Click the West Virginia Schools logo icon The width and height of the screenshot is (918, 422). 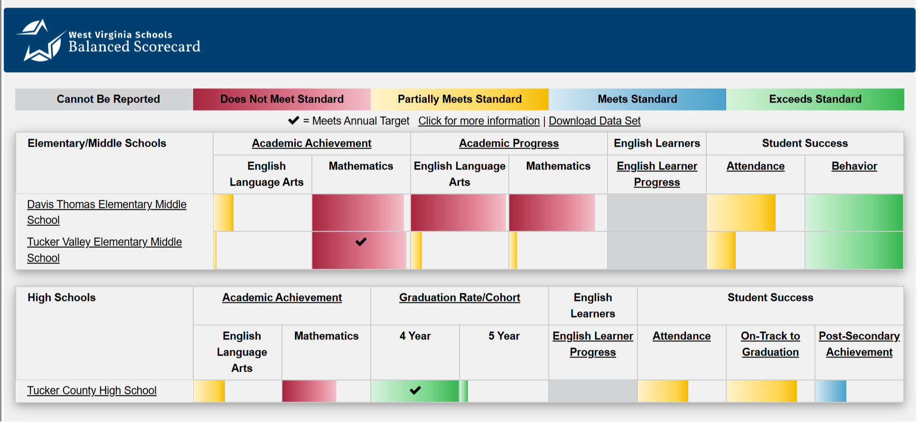[x=38, y=39]
